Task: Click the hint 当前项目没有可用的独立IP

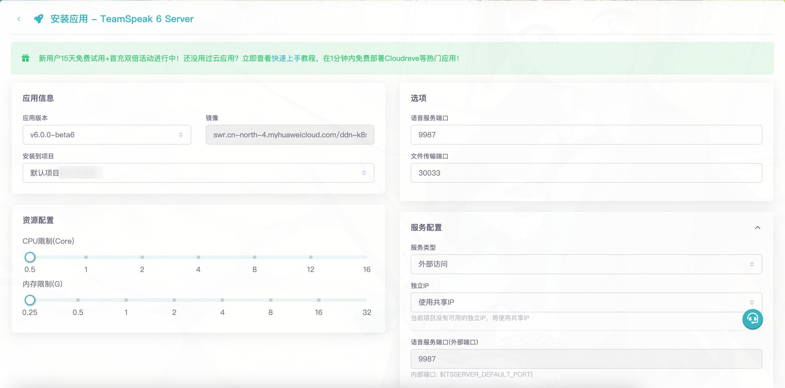Action: point(470,318)
